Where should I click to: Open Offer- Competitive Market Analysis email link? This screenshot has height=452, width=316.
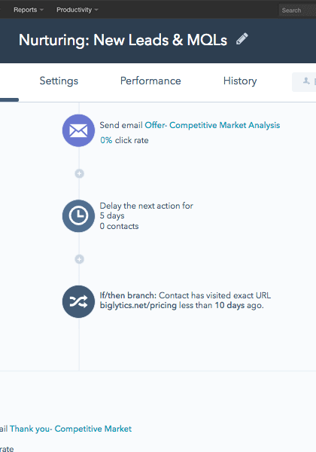[212, 125]
